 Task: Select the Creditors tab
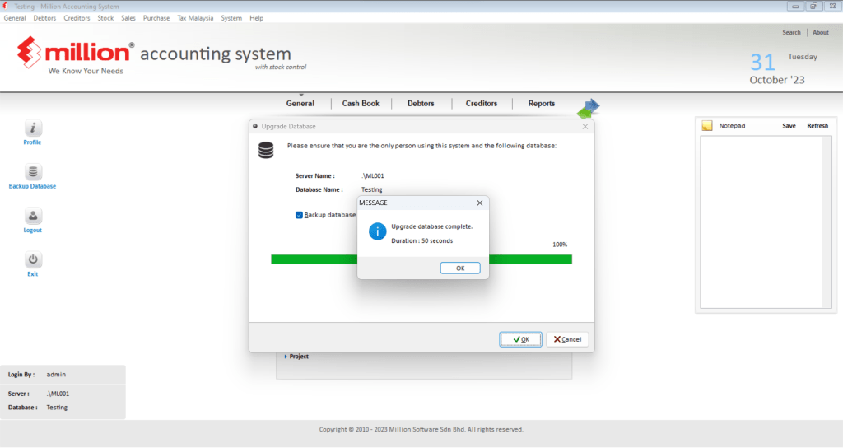tap(482, 104)
